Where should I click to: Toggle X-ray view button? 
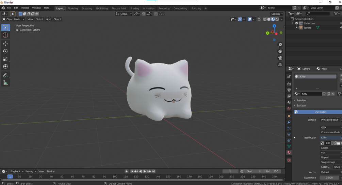tap(259, 19)
